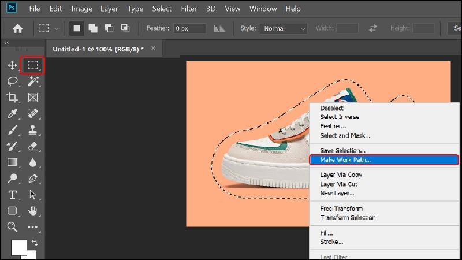
Task: Collapse the toolbox with double-arrow
Action: [x=6, y=42]
